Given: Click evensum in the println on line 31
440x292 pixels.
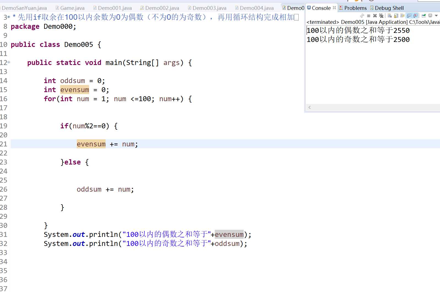Looking at the screenshot, I should (229, 234).
